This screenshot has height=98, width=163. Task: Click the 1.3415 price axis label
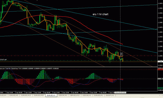(x=160, y=42)
